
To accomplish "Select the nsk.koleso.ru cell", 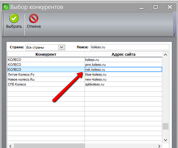I will (123, 70).
